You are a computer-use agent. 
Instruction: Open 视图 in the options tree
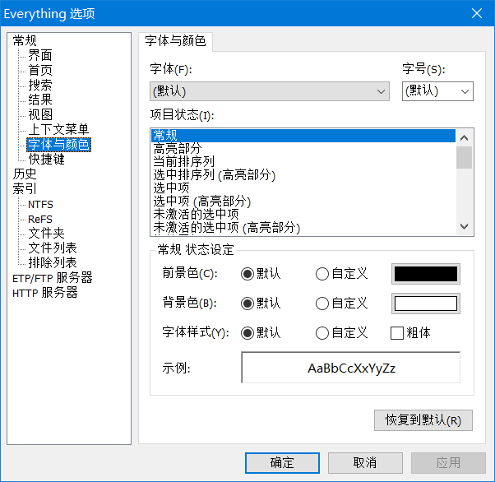pos(40,114)
